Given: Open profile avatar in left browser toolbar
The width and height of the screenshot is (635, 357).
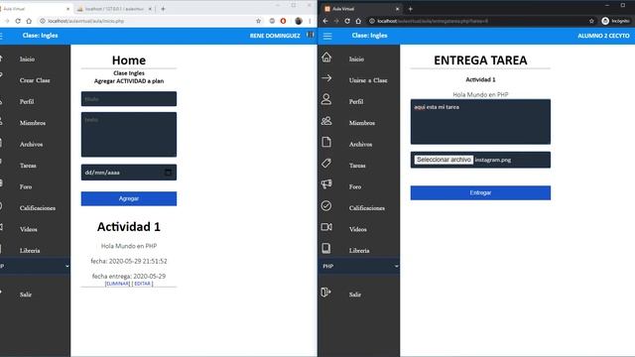Looking at the screenshot, I should [x=299, y=21].
